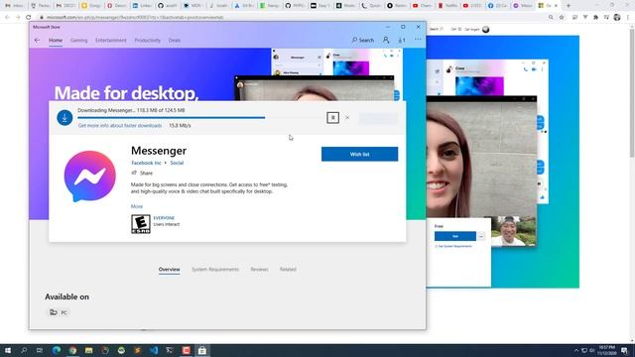This screenshot has height=357, width=635.
Task: Switch to Chrome on taskbar
Action: coord(72,350)
